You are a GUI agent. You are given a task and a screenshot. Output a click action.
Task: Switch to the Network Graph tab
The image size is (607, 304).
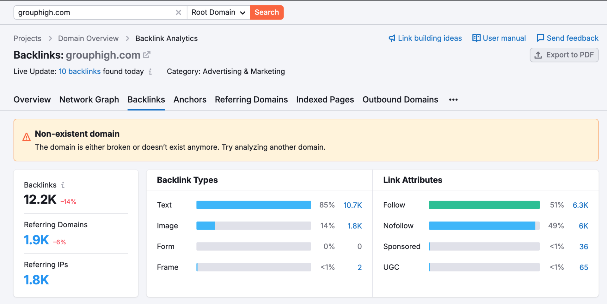(x=89, y=100)
